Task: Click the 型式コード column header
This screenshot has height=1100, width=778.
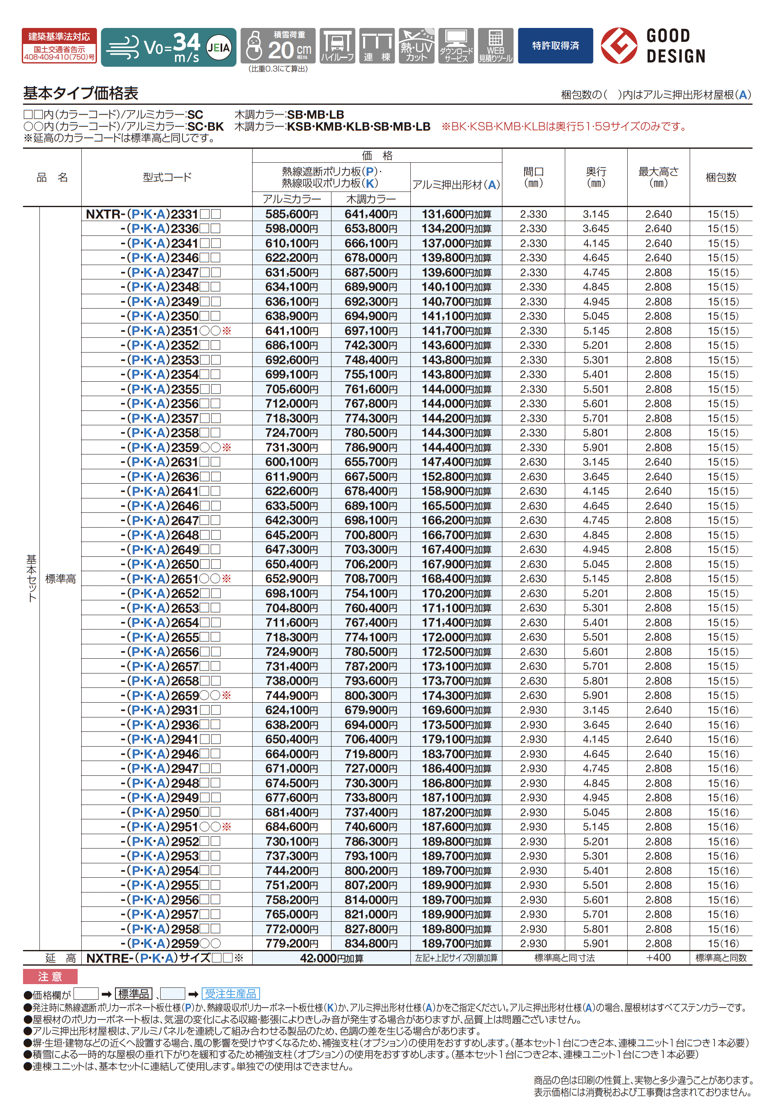Action: tap(167, 177)
